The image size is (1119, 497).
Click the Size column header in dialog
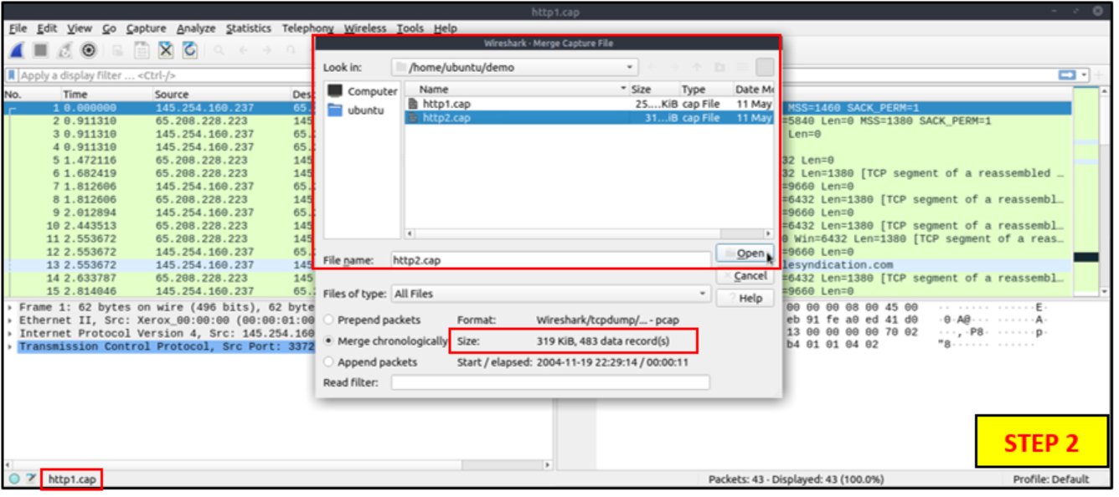pyautogui.click(x=653, y=89)
